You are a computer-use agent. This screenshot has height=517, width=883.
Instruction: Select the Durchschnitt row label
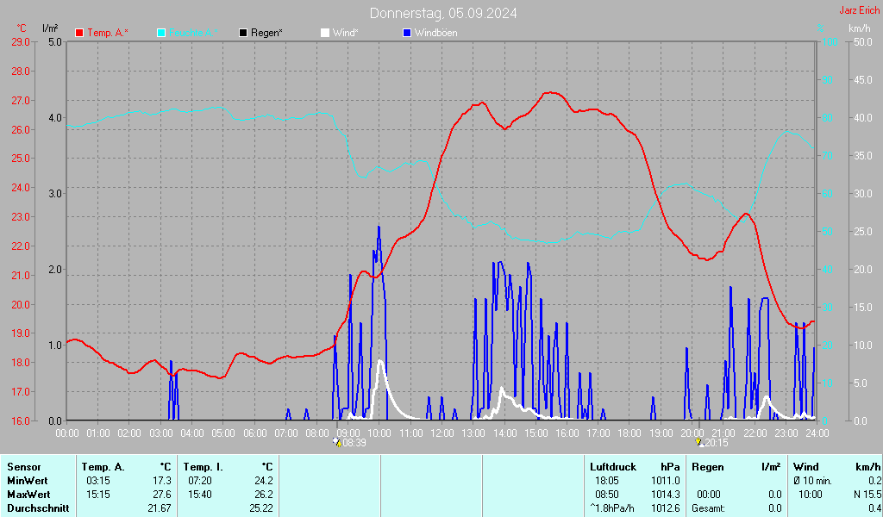[35, 508]
